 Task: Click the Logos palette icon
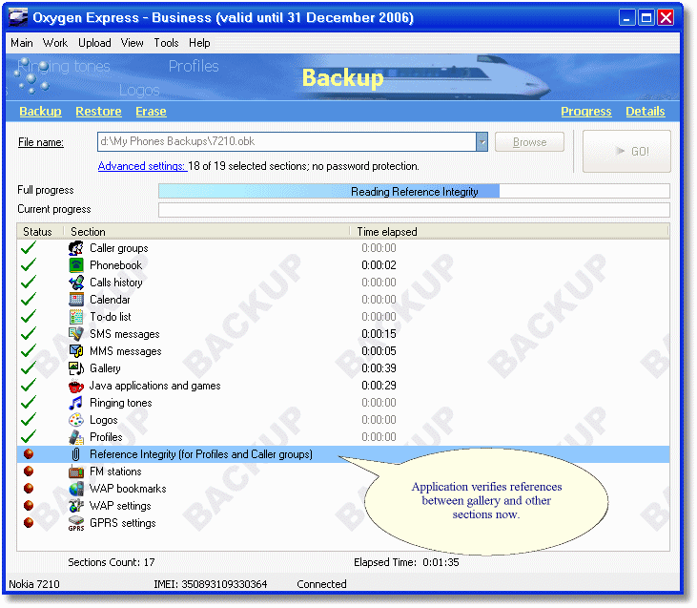click(x=76, y=420)
